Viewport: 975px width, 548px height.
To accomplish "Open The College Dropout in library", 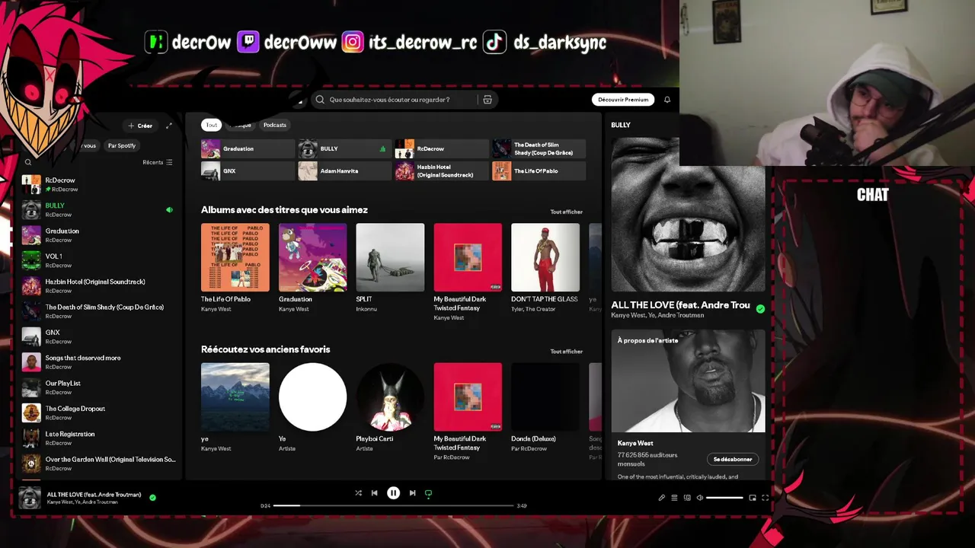I will [x=99, y=413].
